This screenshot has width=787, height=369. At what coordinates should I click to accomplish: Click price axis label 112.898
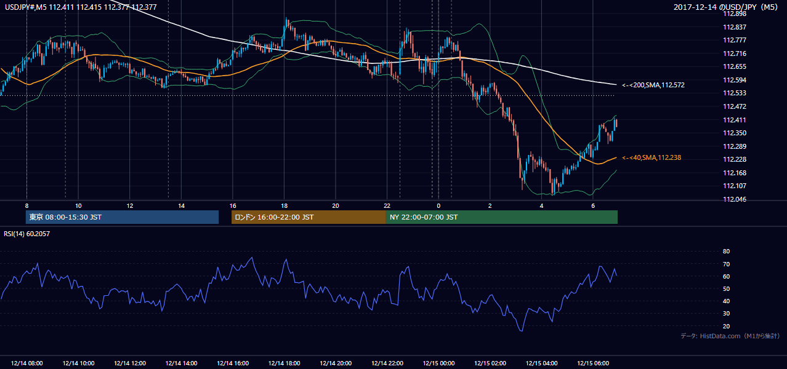pos(734,14)
